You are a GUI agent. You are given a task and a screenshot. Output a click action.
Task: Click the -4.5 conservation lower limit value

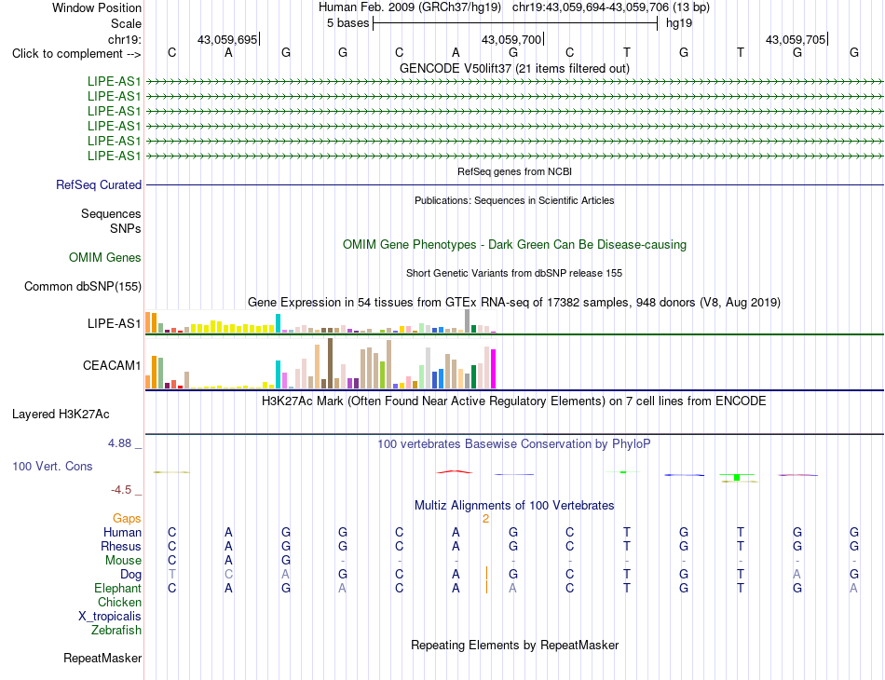click(x=121, y=490)
